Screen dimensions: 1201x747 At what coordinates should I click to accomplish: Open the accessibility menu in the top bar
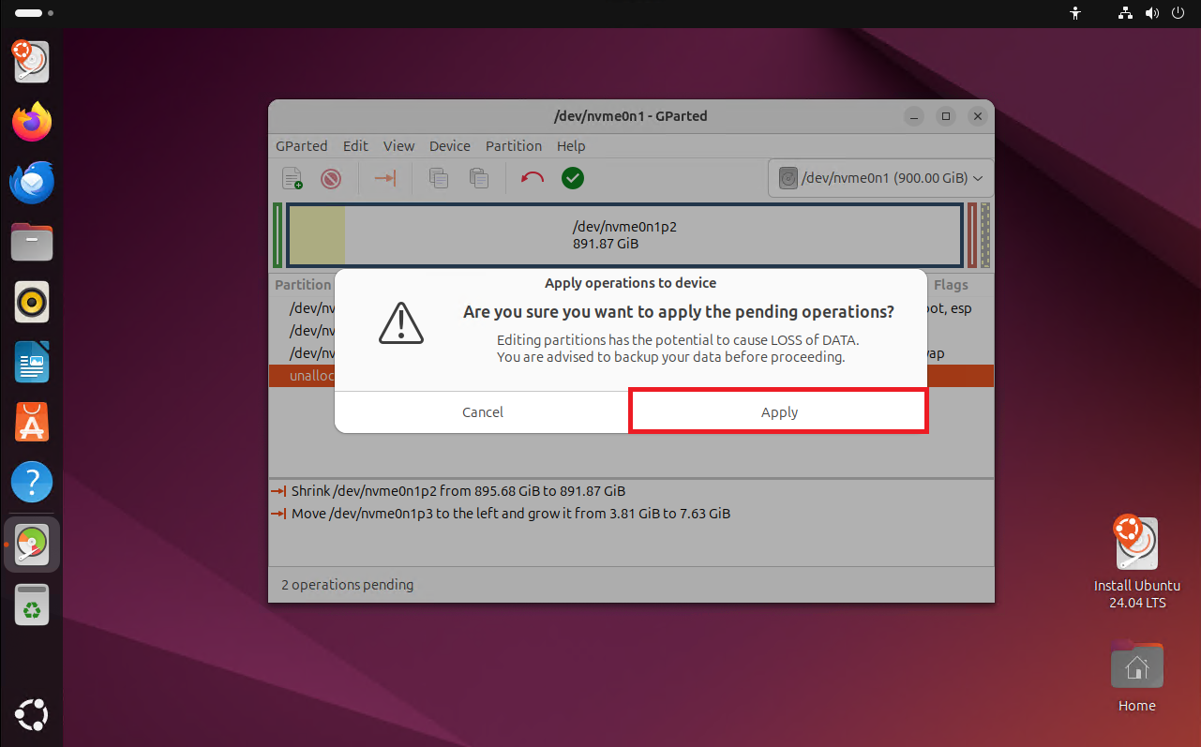pyautogui.click(x=1075, y=13)
